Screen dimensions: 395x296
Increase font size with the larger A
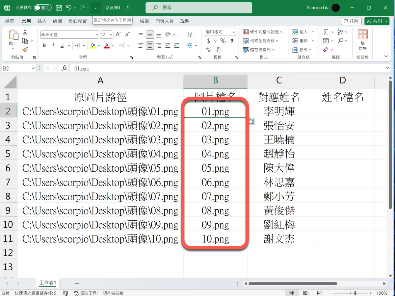coord(118,35)
